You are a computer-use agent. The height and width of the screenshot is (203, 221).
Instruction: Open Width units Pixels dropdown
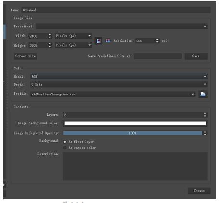(x=74, y=36)
